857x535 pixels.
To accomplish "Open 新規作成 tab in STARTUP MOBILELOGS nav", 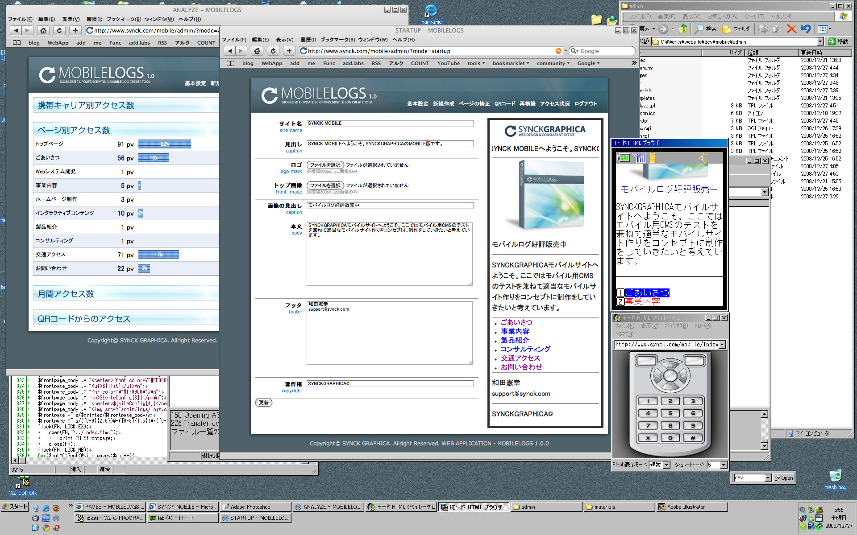I will [443, 104].
